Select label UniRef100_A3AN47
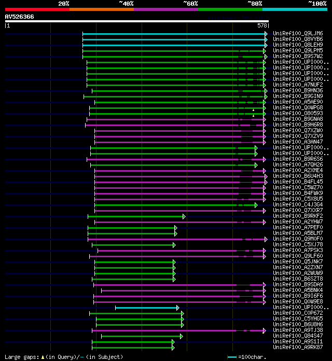 click(x=298, y=142)
